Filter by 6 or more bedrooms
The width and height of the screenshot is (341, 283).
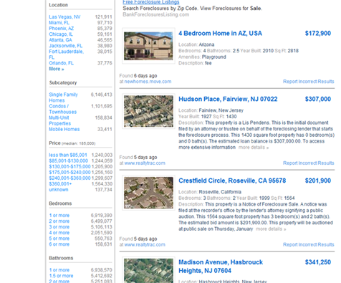click(59, 244)
